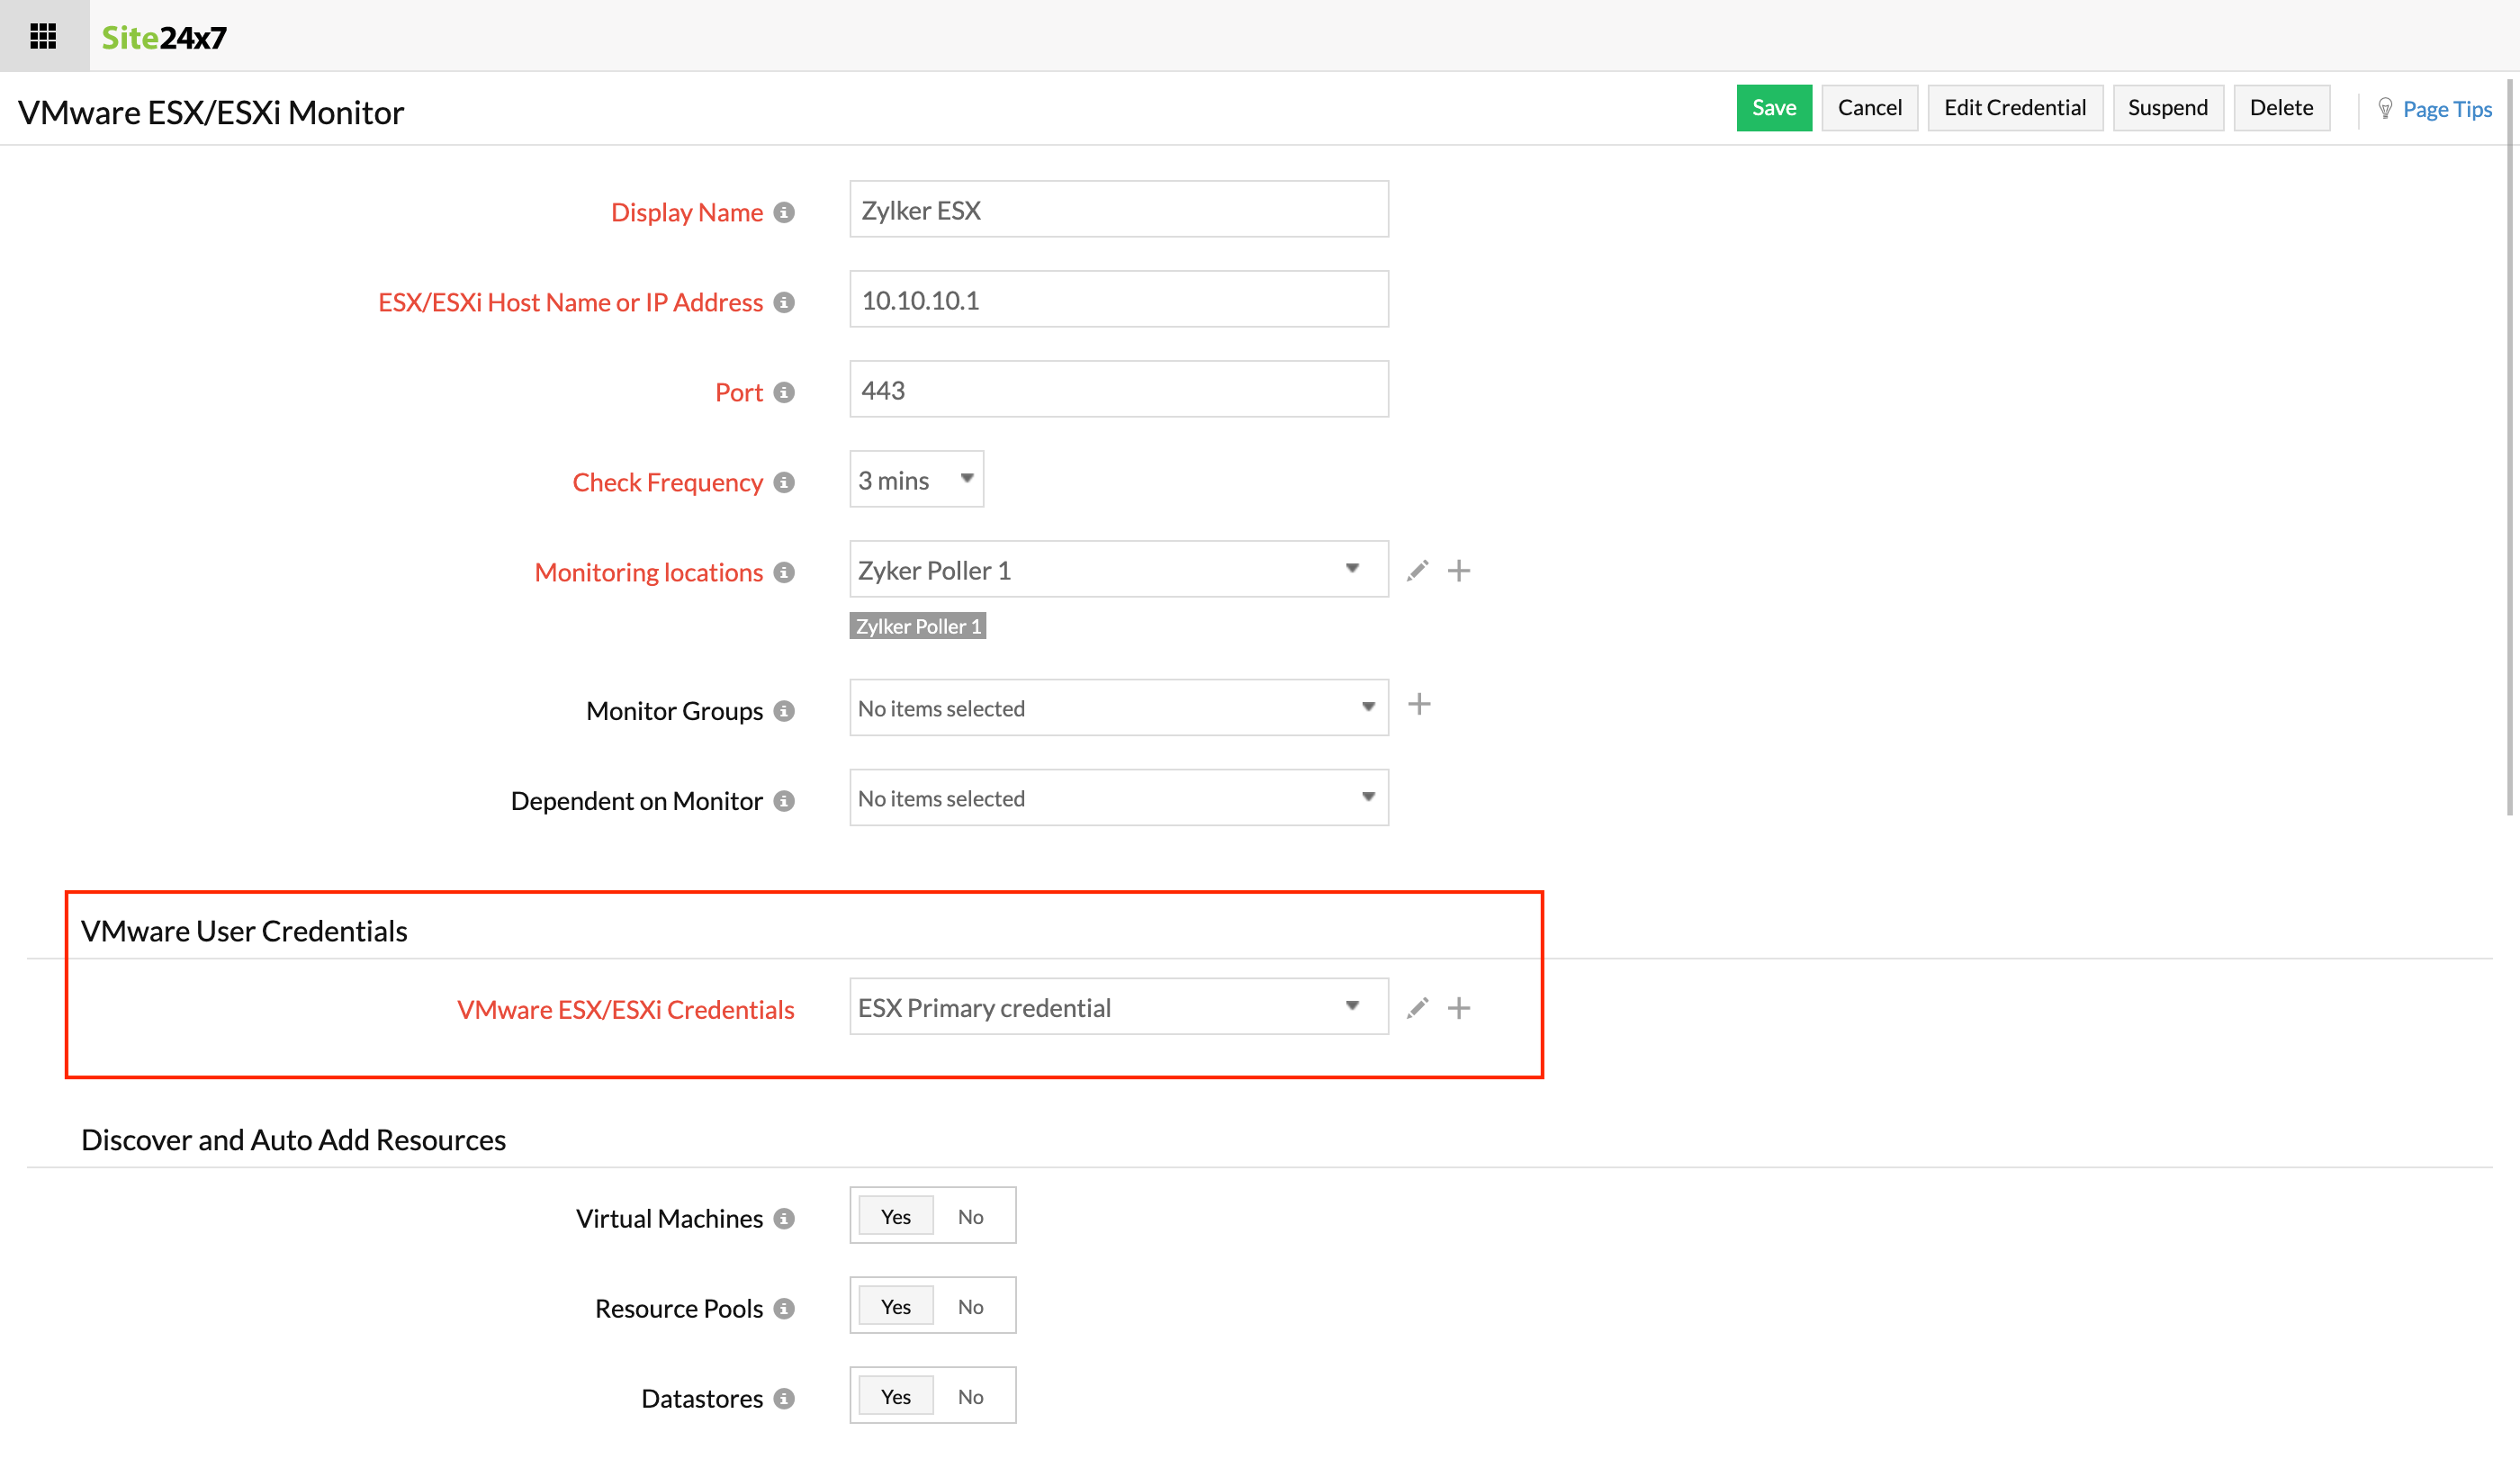The height and width of the screenshot is (1459, 2520).
Task: Open the Check Frequency dropdown
Action: [x=915, y=479]
